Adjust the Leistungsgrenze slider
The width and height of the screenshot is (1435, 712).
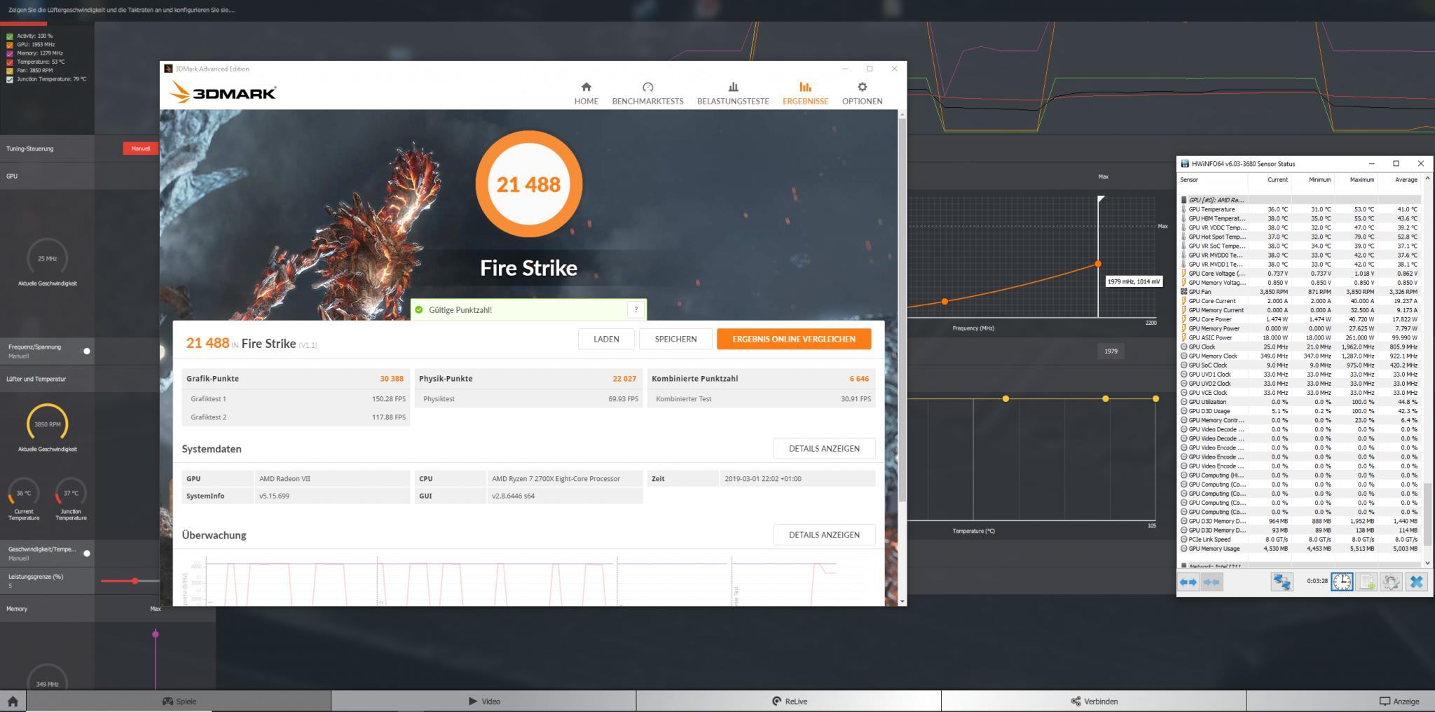point(135,581)
